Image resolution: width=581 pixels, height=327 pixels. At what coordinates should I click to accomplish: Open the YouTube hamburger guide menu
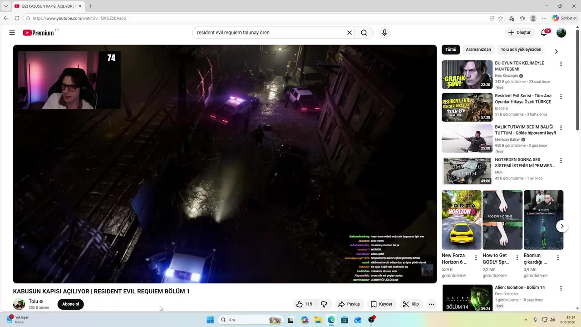click(12, 33)
